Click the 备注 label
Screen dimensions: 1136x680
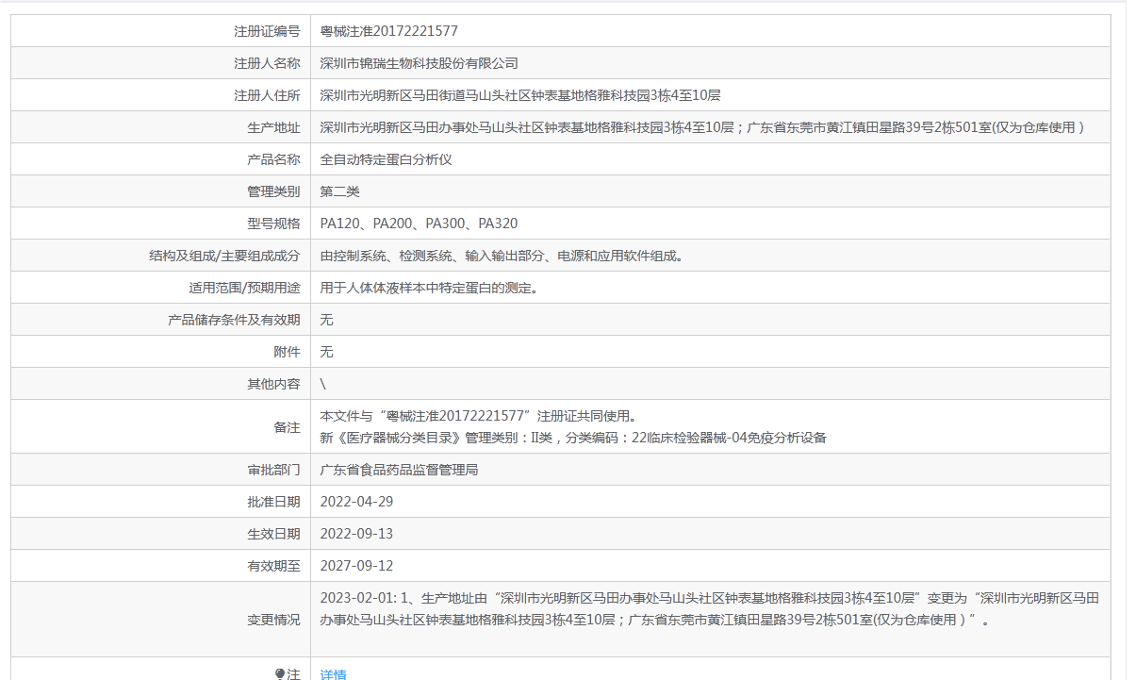click(x=287, y=427)
